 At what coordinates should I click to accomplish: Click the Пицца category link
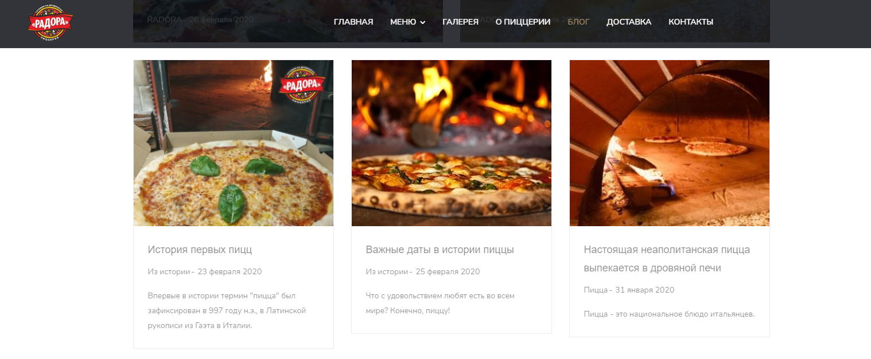coord(596,290)
